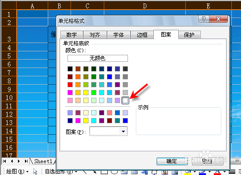Click the 无颜色 no-color button
The image size is (241, 175).
(98, 58)
